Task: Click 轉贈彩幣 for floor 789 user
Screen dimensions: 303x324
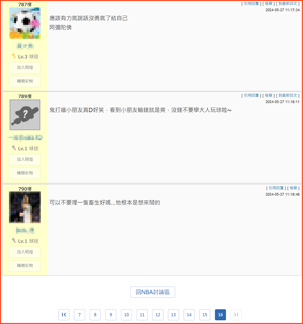Action: [25, 173]
